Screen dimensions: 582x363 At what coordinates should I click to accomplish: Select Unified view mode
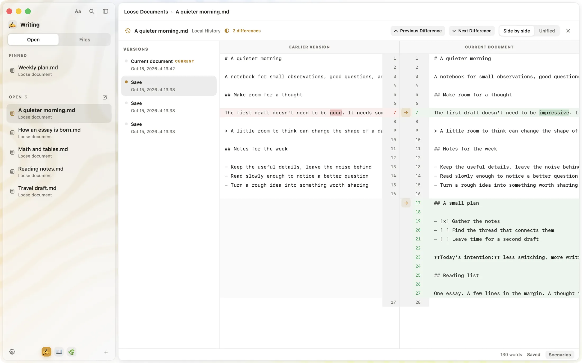point(547,31)
